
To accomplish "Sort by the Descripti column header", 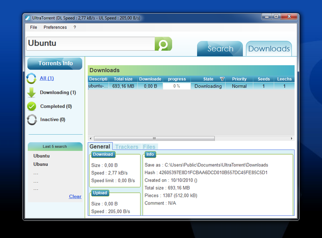I will point(98,79).
